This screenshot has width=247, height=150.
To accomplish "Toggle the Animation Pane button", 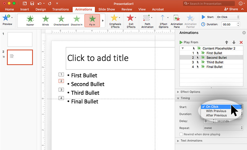I will click(177, 21).
